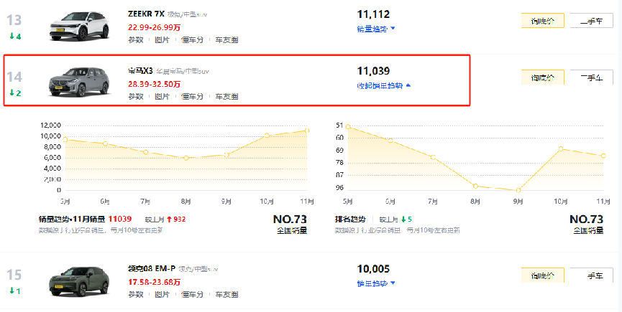The image size is (622, 312).
Task: Click 询底价 button for 宝马X3
Action: tap(543, 77)
